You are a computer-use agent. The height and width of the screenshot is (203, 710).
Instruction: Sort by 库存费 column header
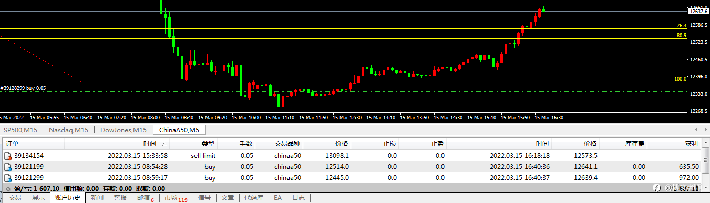pos(624,143)
